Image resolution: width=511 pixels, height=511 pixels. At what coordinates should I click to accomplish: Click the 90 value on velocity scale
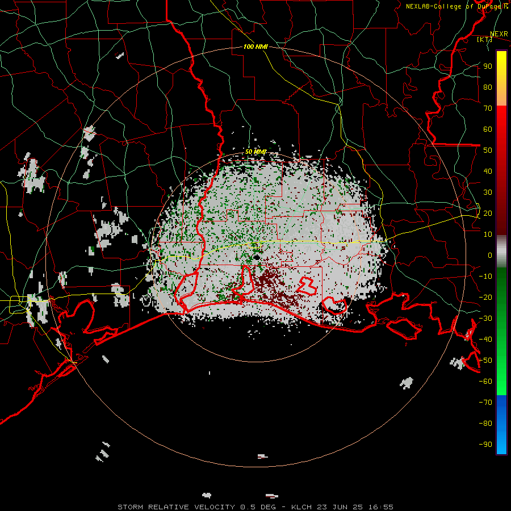point(488,66)
